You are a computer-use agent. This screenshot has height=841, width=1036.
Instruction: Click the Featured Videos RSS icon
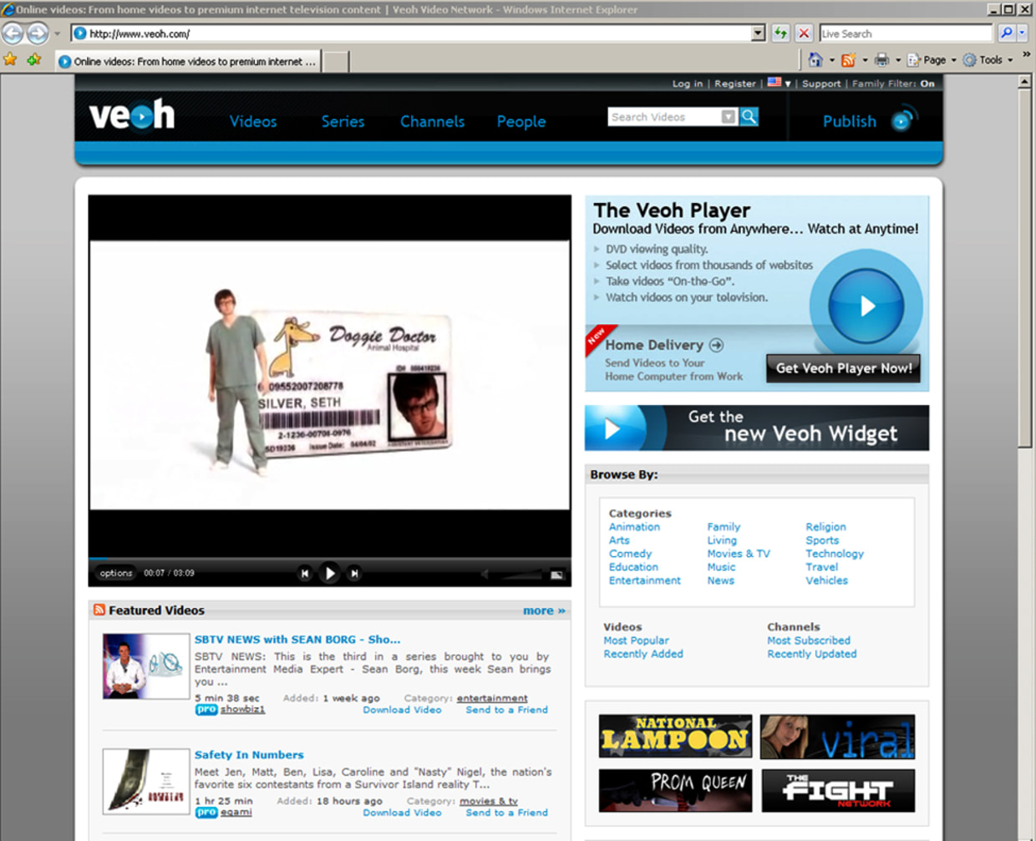pos(99,610)
